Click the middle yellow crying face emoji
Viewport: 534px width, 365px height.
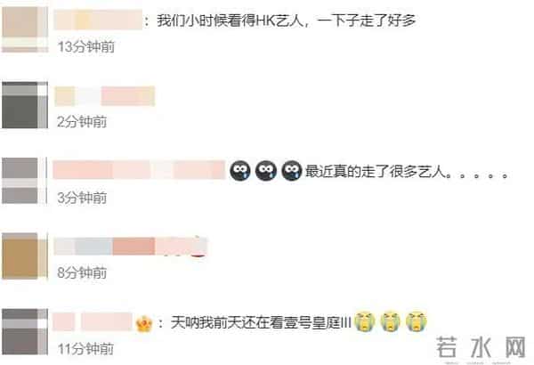point(391,321)
